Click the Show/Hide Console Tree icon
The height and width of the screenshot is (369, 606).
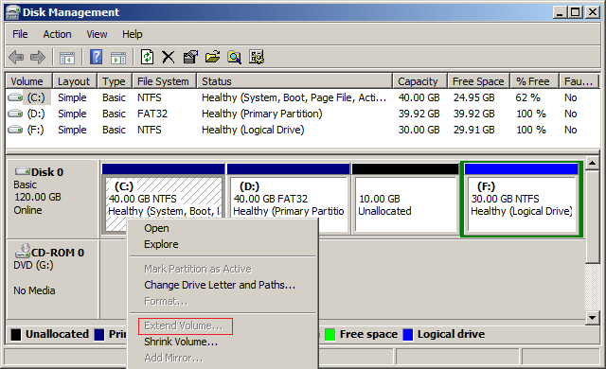pyautogui.click(x=67, y=58)
